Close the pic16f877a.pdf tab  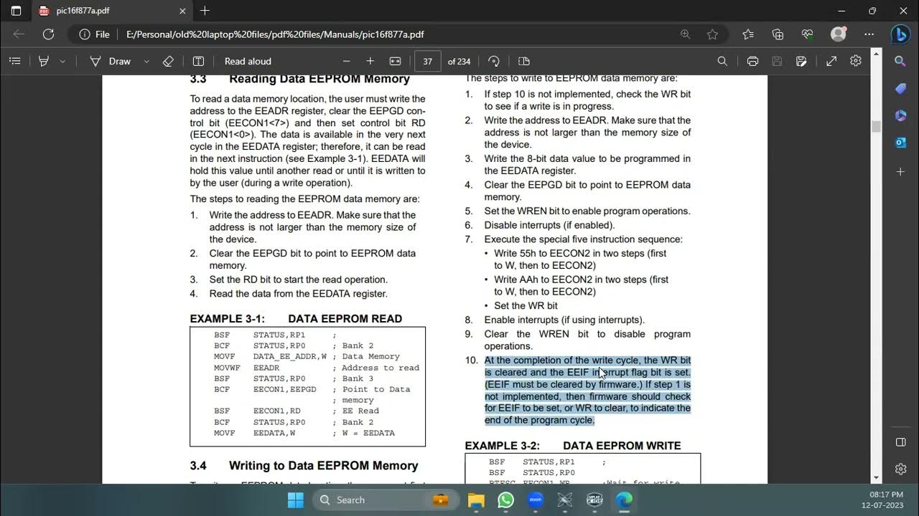[182, 11]
